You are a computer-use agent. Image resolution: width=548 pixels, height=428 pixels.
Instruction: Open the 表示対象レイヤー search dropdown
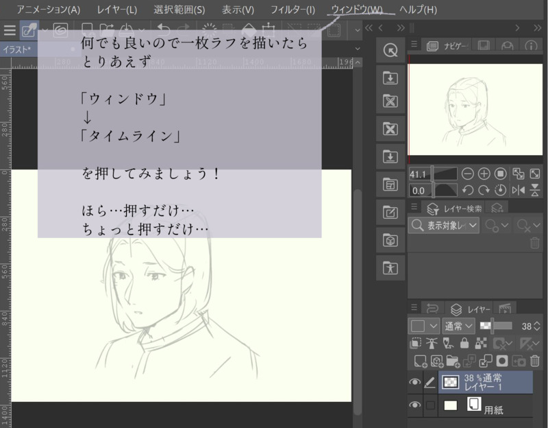click(x=444, y=226)
